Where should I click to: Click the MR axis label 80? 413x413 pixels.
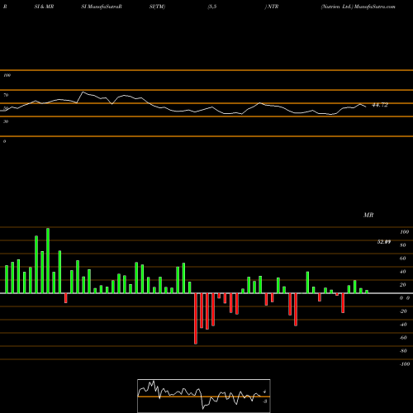pyautogui.click(x=403, y=245)
